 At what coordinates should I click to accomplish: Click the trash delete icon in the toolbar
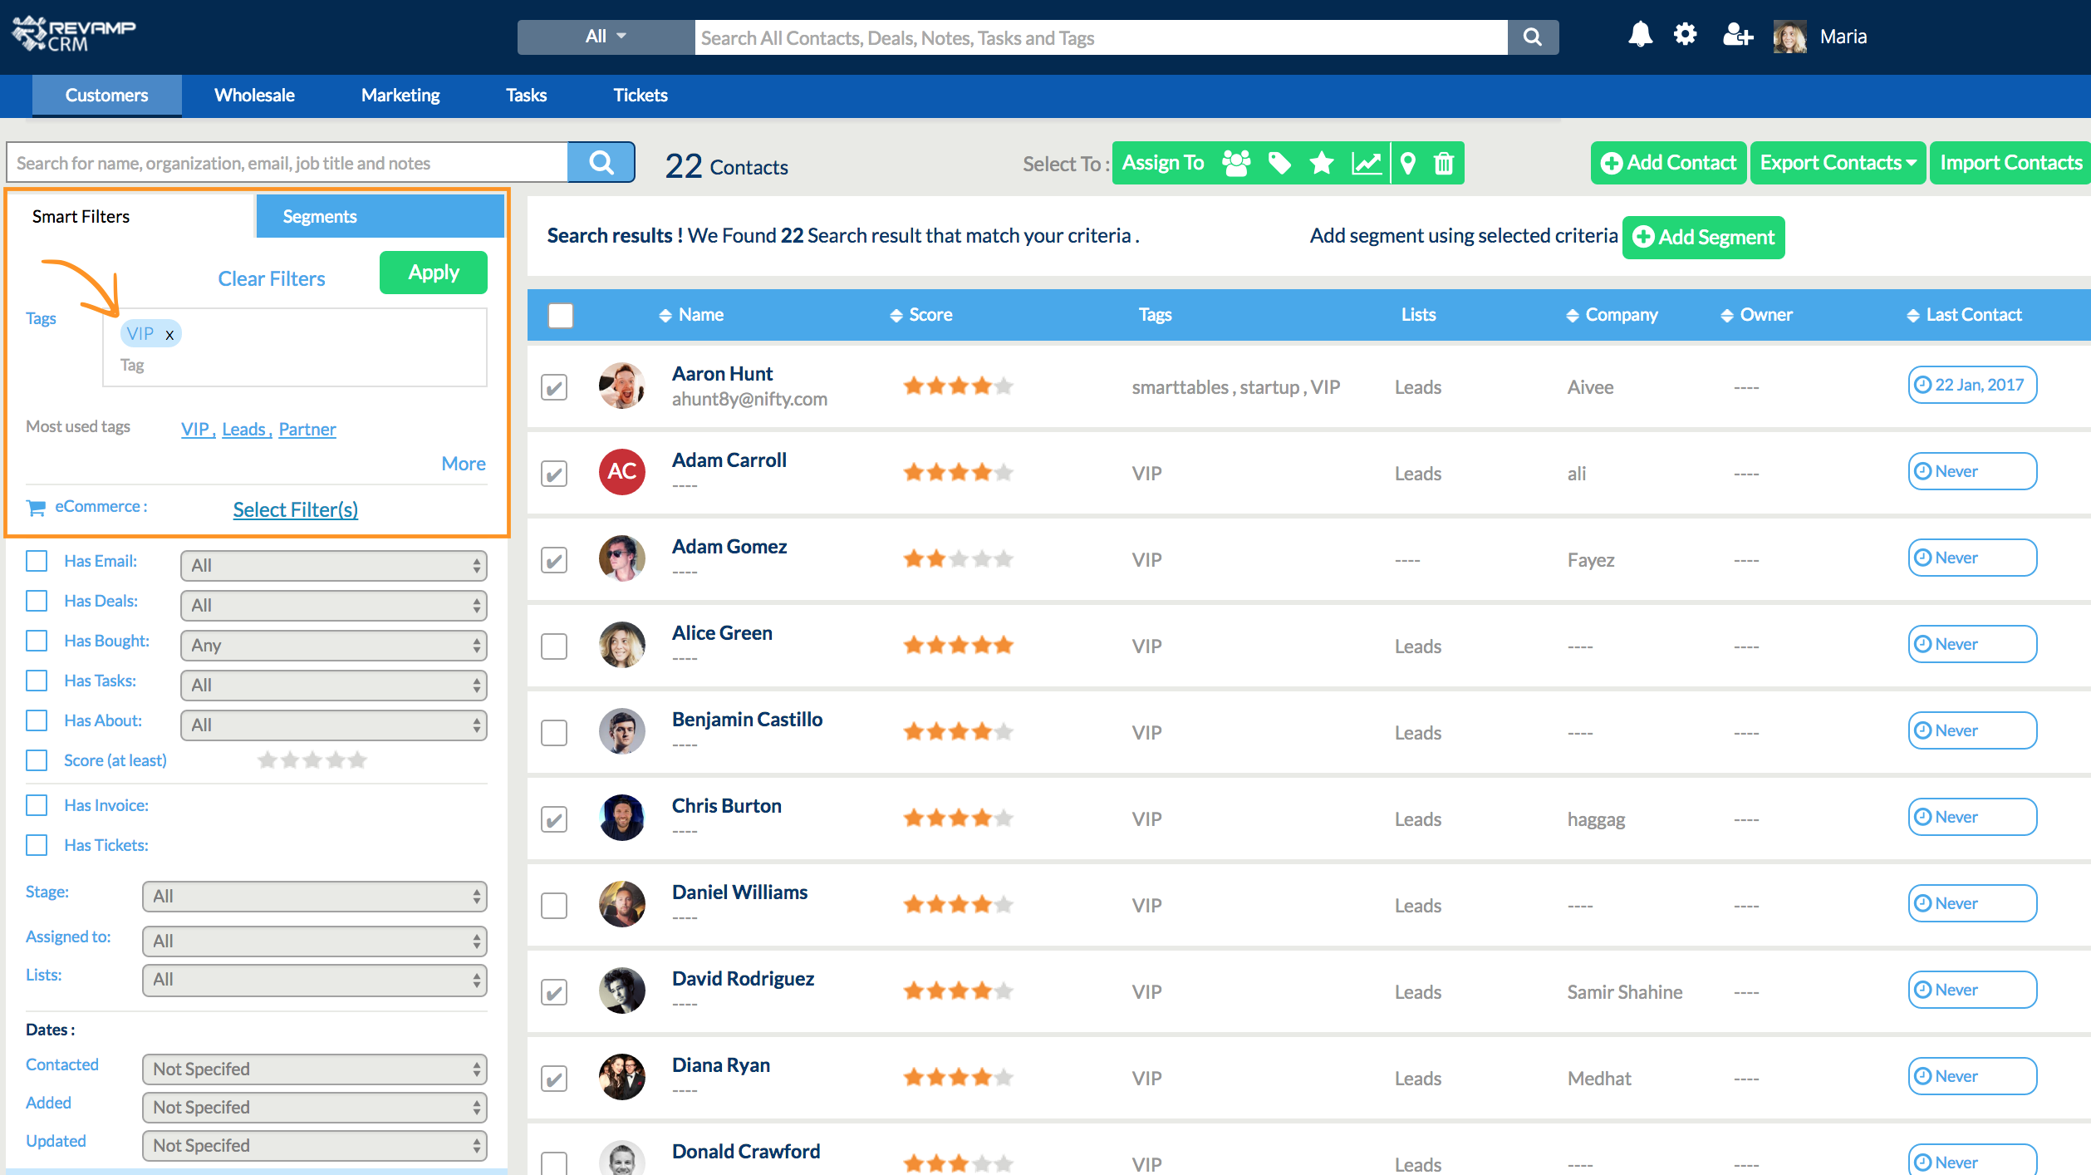1444,163
